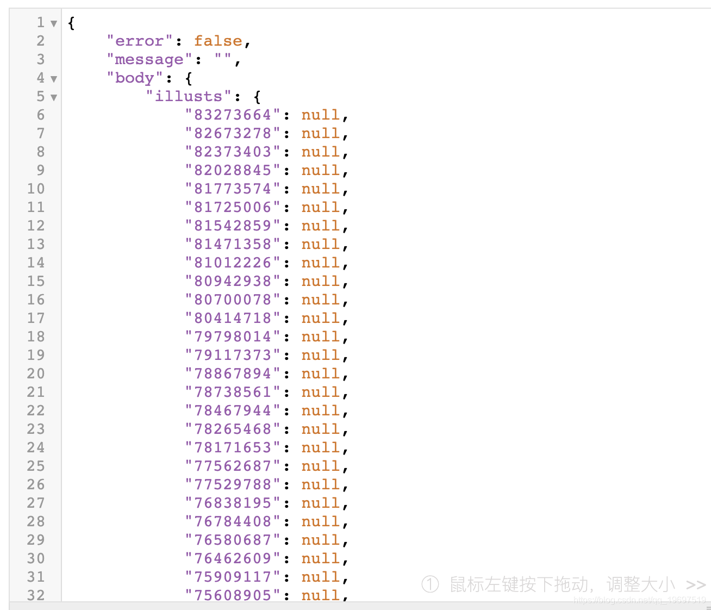Viewport: 711px width, 610px height.
Task: Click the "error" key text
Action: 140,41
